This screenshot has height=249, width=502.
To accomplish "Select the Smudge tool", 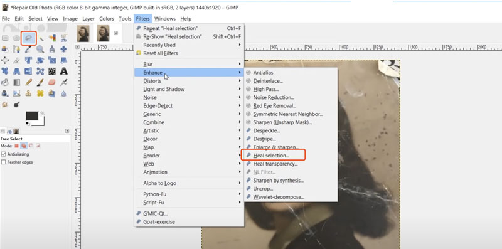I will [x=5, y=104].
